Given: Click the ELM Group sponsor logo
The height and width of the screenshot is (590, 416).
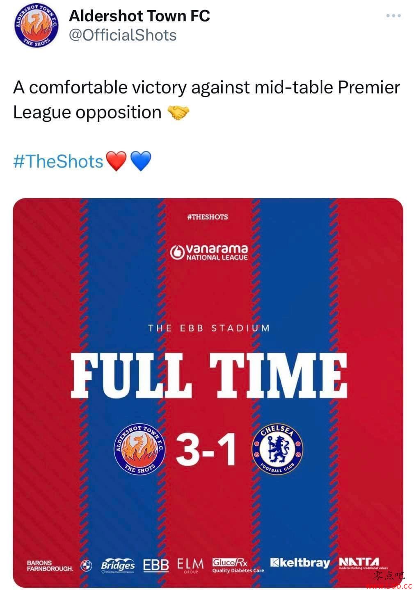Looking at the screenshot, I should click(x=190, y=565).
